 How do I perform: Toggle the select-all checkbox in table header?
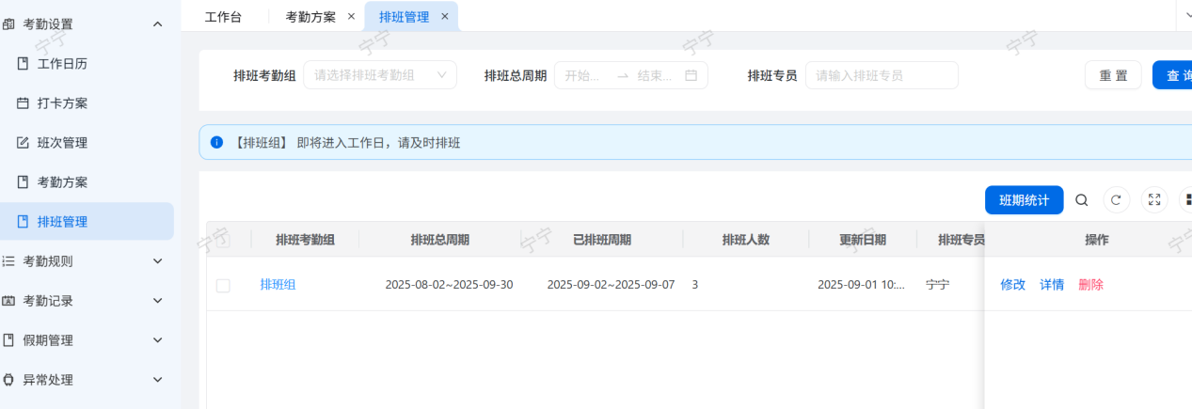(x=223, y=240)
